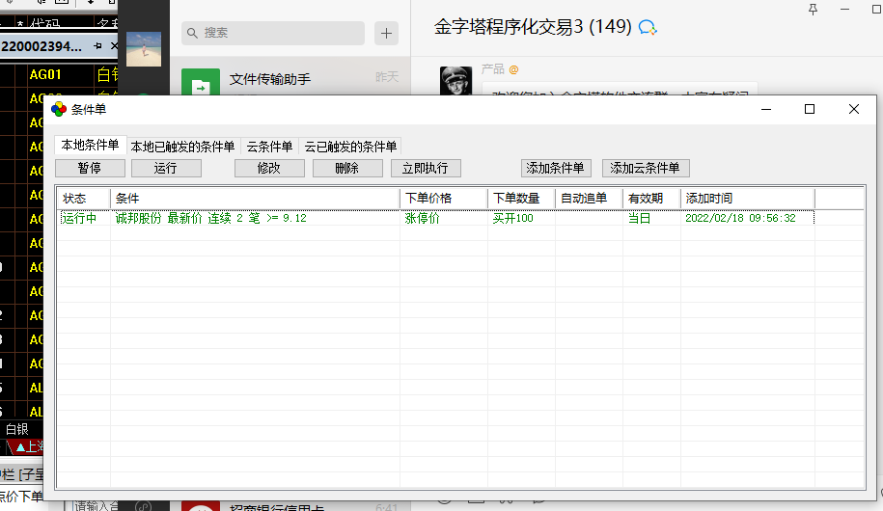This screenshot has height=511, width=883.
Task: Sort by the 条件 column header
Action: click(255, 199)
